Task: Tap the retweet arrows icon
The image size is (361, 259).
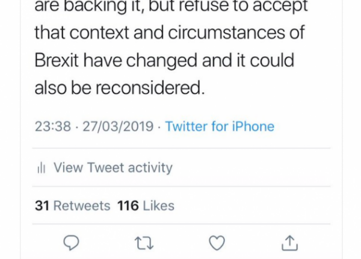Action: pyautogui.click(x=144, y=242)
